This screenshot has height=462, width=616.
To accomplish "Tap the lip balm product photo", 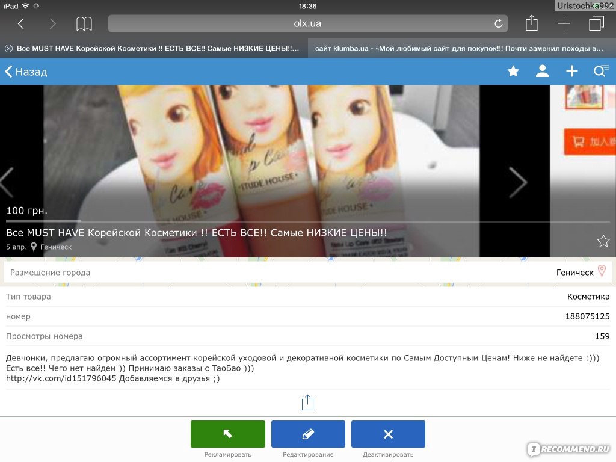I will pos(261,171).
